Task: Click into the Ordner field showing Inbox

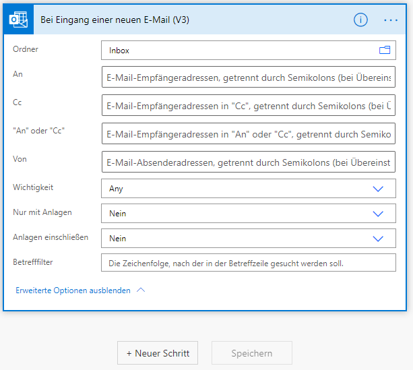Action: click(249, 50)
